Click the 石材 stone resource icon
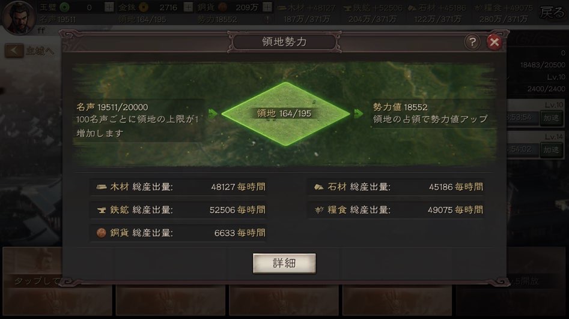This screenshot has height=319, width=569. click(x=318, y=187)
